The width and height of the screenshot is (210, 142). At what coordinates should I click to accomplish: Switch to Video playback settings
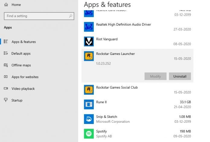[x=23, y=89]
